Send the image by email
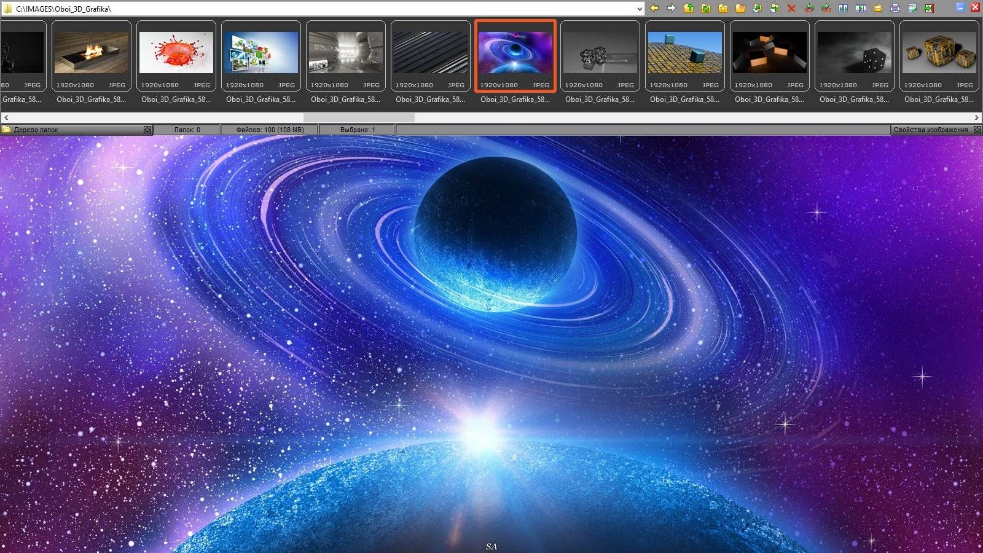Screen dimensions: 983x553 tap(878, 8)
